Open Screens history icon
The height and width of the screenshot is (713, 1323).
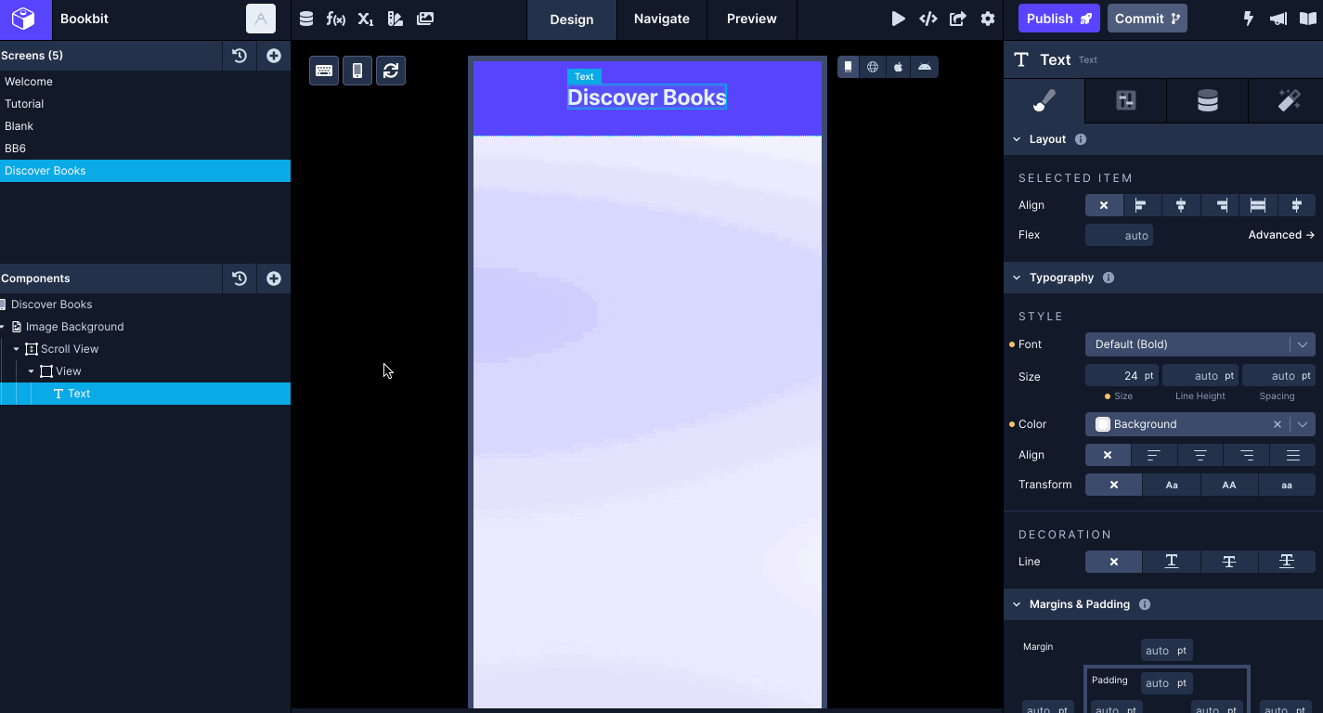tap(240, 56)
